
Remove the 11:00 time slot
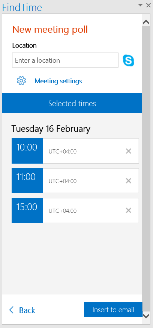click(129, 181)
